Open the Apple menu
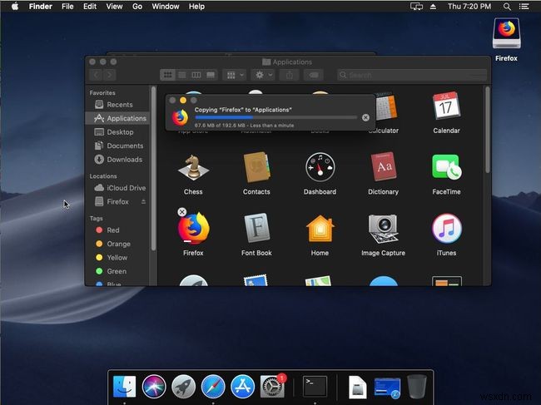The height and width of the screenshot is (405, 541). (x=15, y=6)
